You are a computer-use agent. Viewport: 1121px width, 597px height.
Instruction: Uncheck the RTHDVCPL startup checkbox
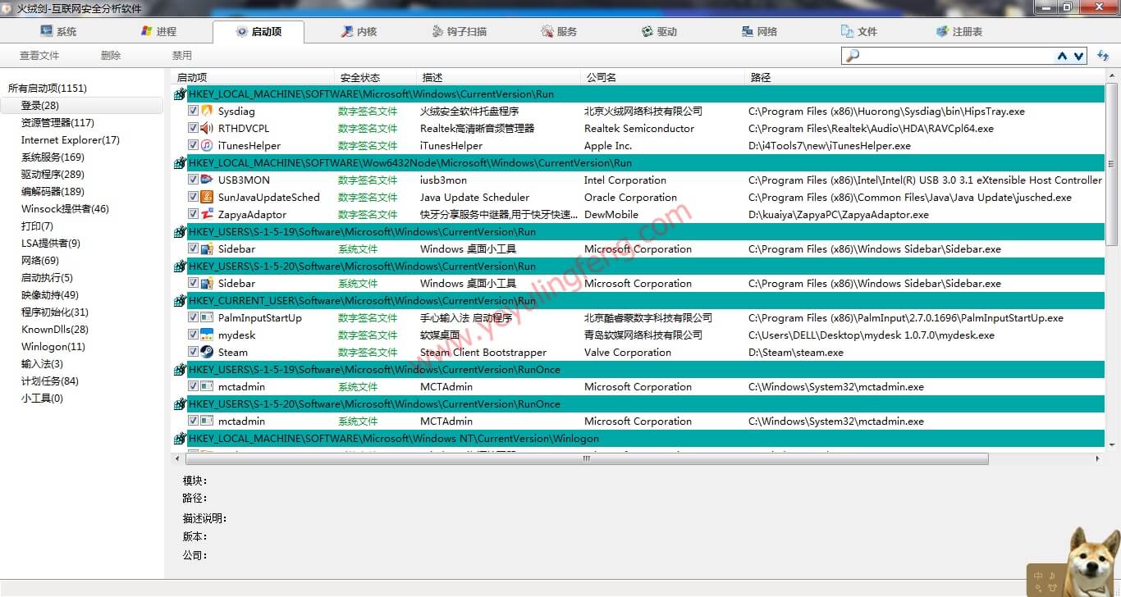tap(193, 128)
